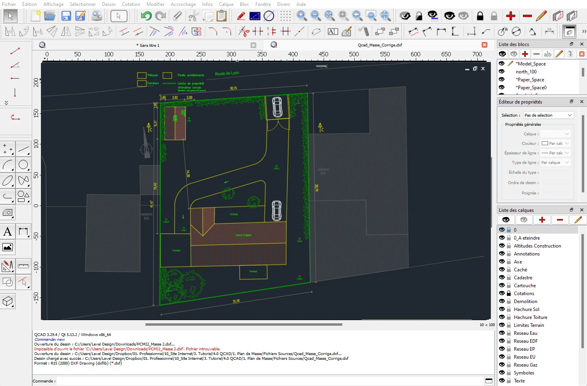Image resolution: width=587 pixels, height=386 pixels.
Task: Switch to the Sans titre 1 tab
Action: click(x=148, y=45)
